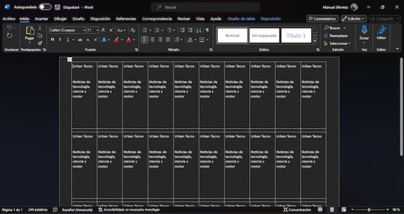Click the table move handle icon

coord(69,59)
